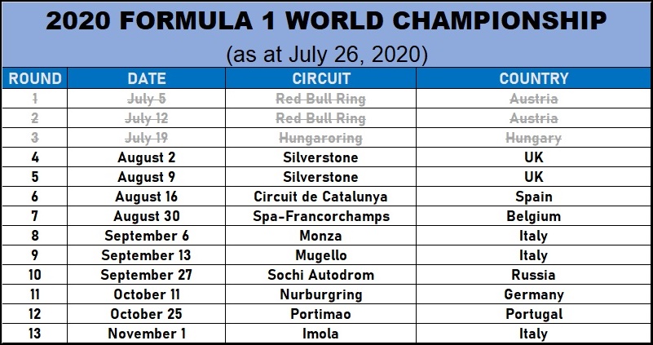Select the Mugello circuit cell
The height and width of the screenshot is (345, 653).
pyautogui.click(x=321, y=255)
